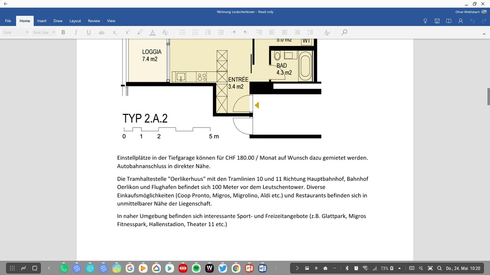Align text to the right
Image resolution: width=490 pixels, height=275 pixels.
pos(297,32)
